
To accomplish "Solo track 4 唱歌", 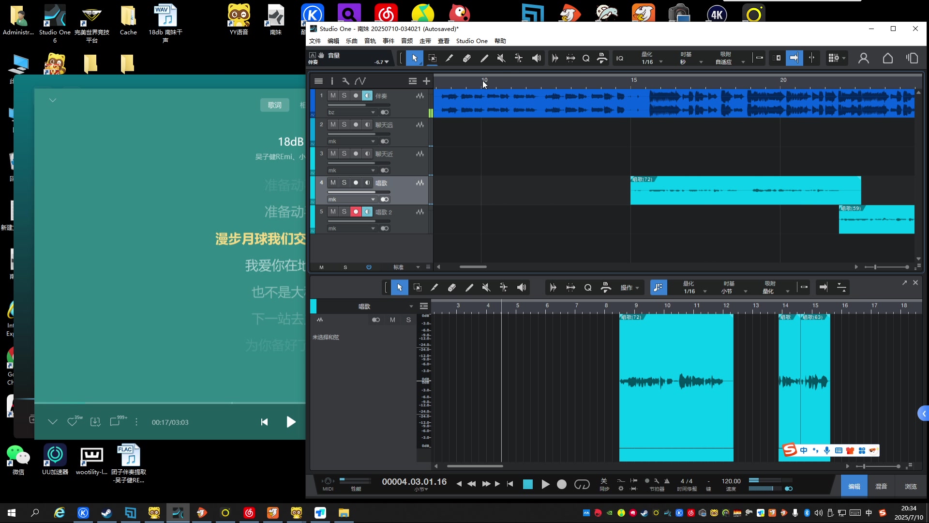I will (344, 183).
